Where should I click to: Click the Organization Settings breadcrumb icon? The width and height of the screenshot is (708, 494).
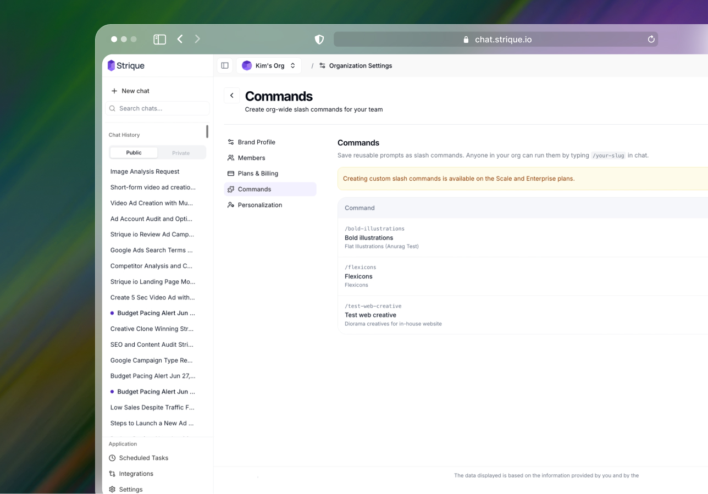323,65
